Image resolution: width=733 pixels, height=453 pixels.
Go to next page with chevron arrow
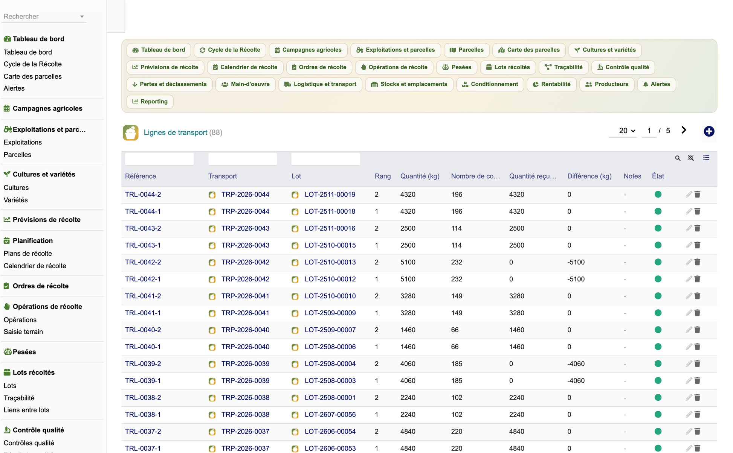[684, 130]
